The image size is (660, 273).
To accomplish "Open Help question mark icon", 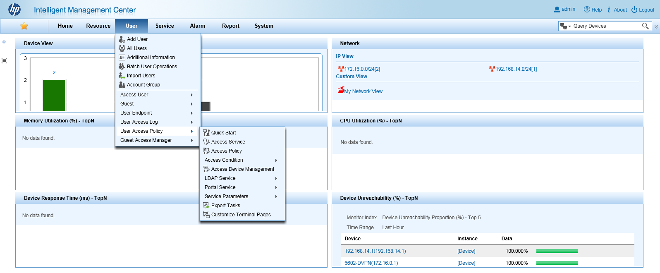I will click(587, 10).
